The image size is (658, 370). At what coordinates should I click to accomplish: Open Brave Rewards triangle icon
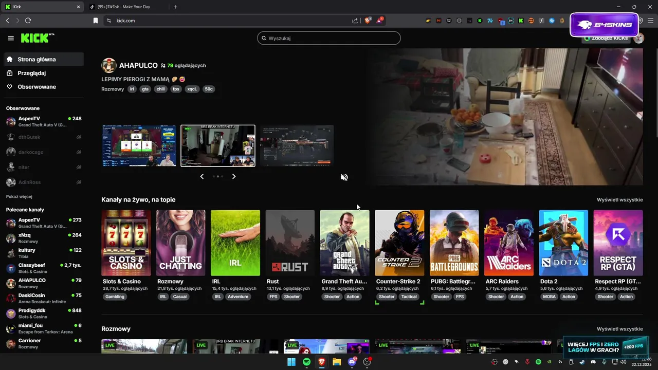click(379, 21)
